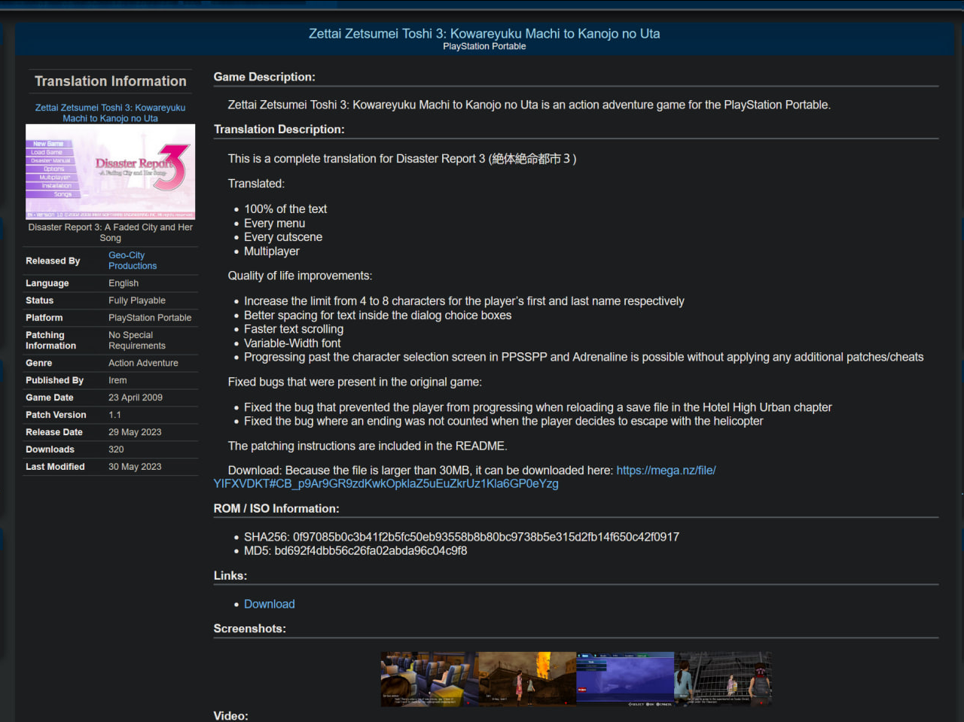Open the mega.nz download link
Screen dimensions: 964x722
click(x=465, y=477)
